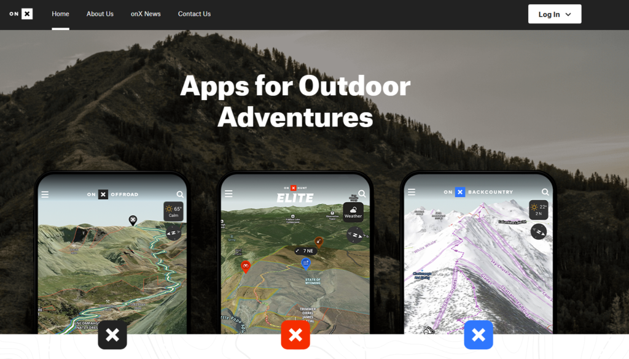629x359 pixels.
Task: Expand the Log In dropdown
Action: pyautogui.click(x=555, y=14)
